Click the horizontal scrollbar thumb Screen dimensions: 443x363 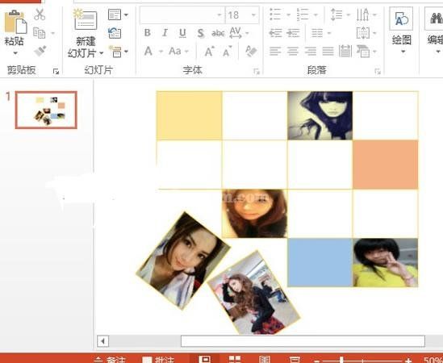point(303,341)
